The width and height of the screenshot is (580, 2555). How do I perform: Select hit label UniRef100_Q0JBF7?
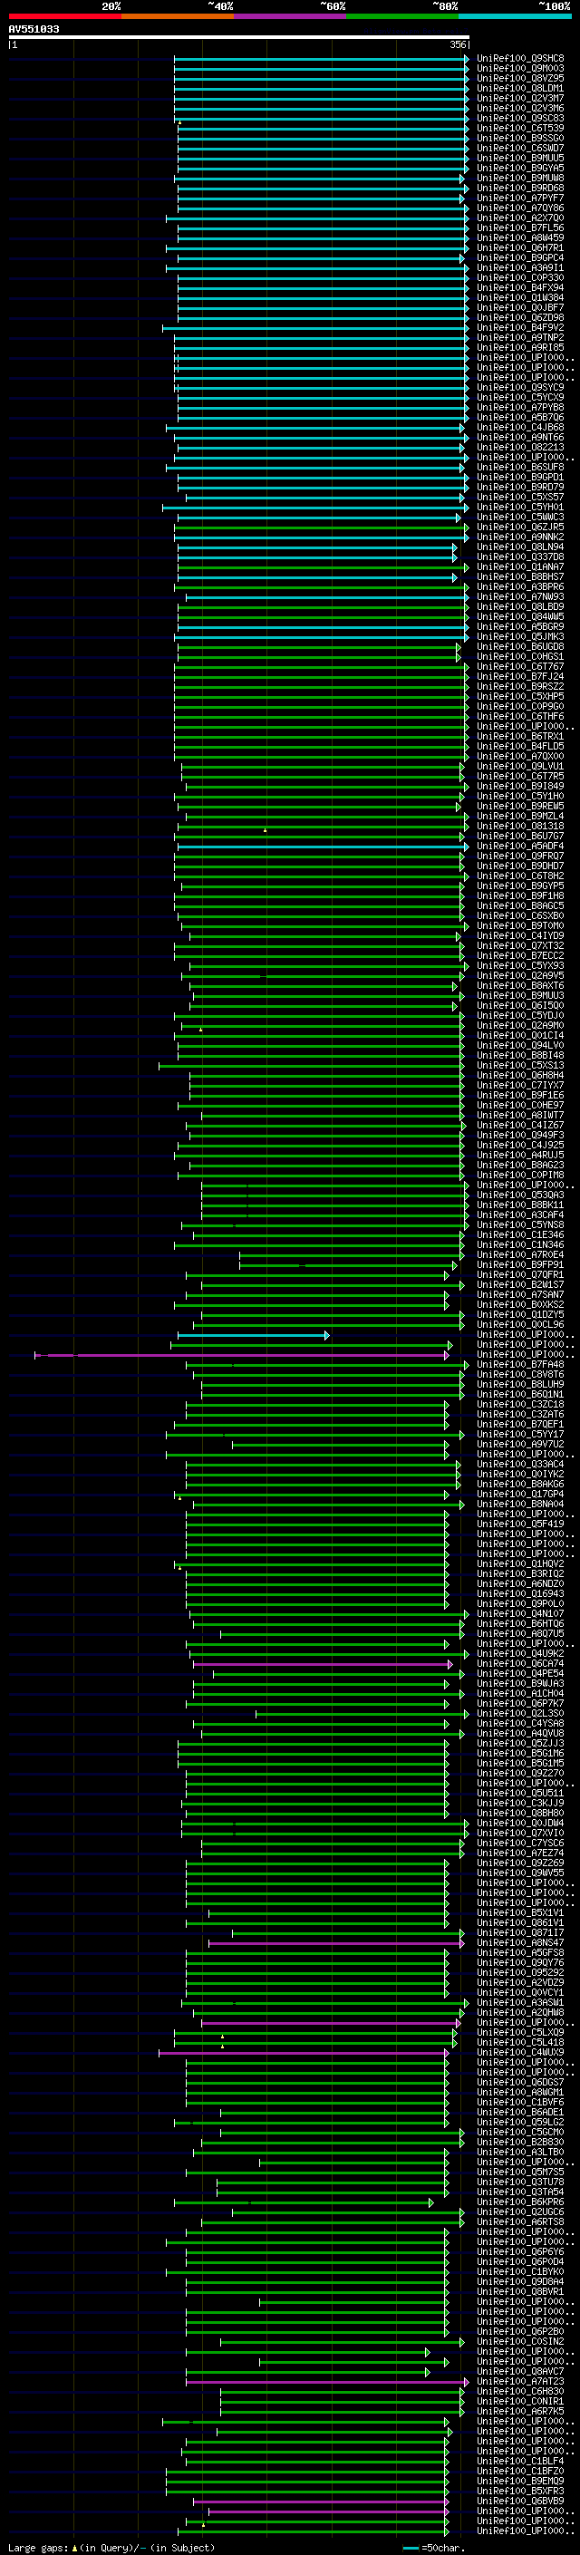coord(519,307)
